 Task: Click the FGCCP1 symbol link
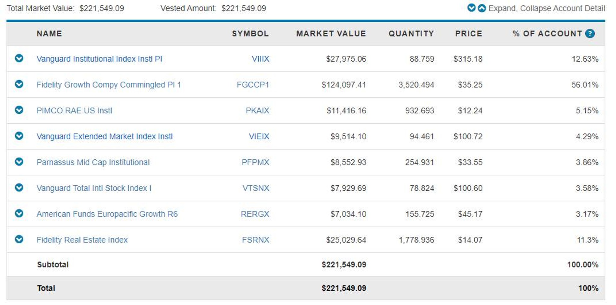(253, 85)
